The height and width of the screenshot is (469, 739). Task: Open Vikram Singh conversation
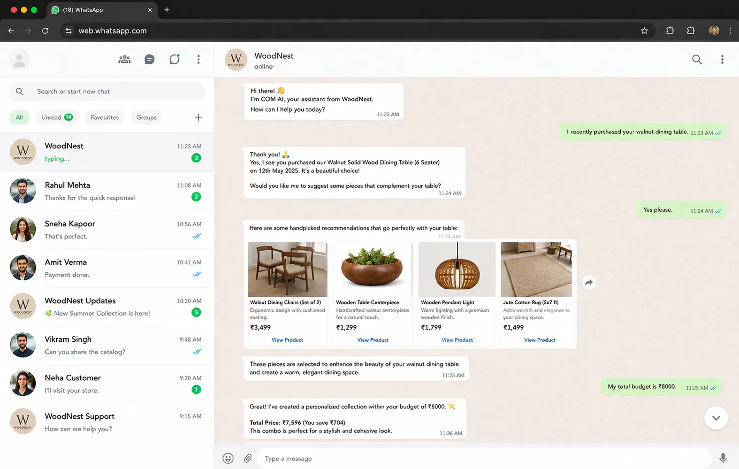(x=107, y=345)
